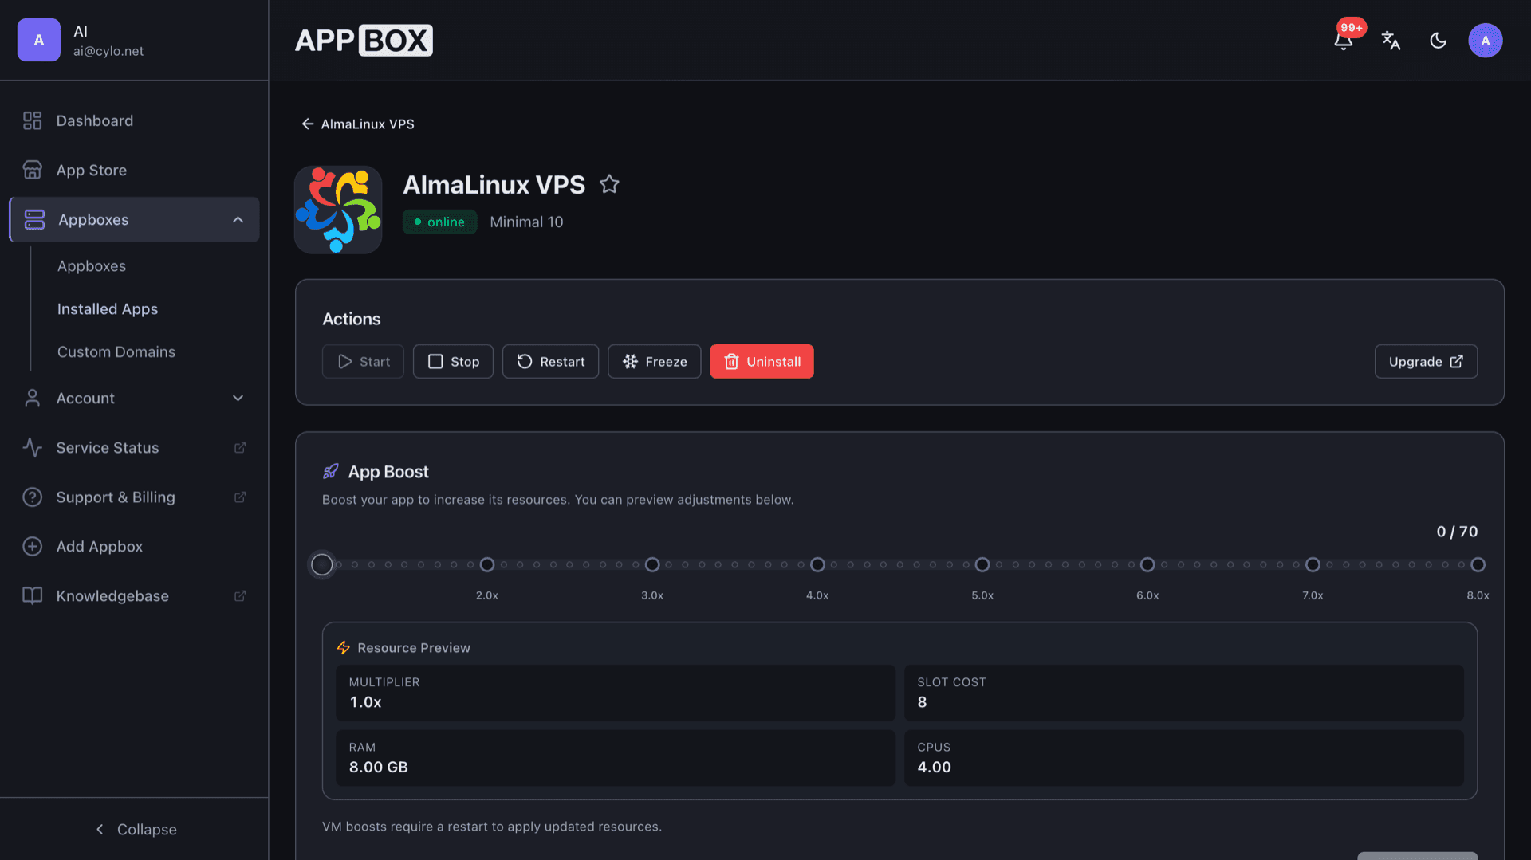
Task: Restart the AlmaLinux VPS
Action: tap(550, 362)
